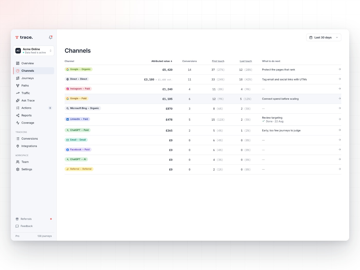
Task: Open the Google Organic row arrow
Action: pyautogui.click(x=340, y=69)
